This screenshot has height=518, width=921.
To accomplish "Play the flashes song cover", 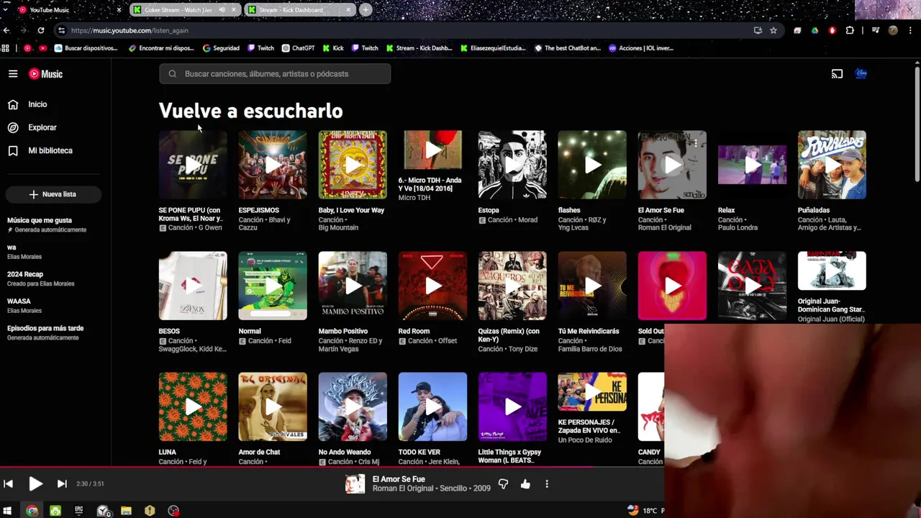I will click(x=592, y=165).
